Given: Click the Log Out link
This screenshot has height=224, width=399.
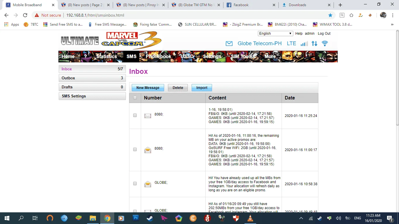Looking at the screenshot, I should [x=324, y=34].
